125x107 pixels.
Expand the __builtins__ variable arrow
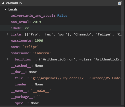tap(8, 59)
